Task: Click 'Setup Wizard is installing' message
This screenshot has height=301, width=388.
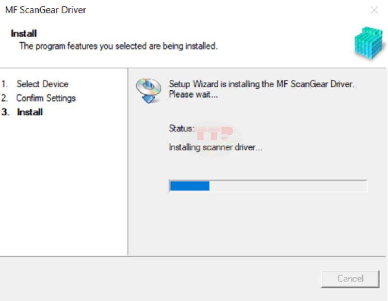Action: pos(261,84)
